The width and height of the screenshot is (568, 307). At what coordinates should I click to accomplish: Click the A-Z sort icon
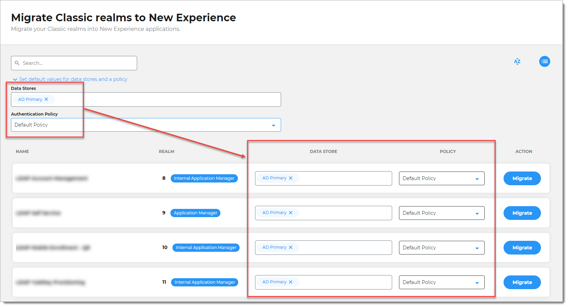tap(517, 61)
